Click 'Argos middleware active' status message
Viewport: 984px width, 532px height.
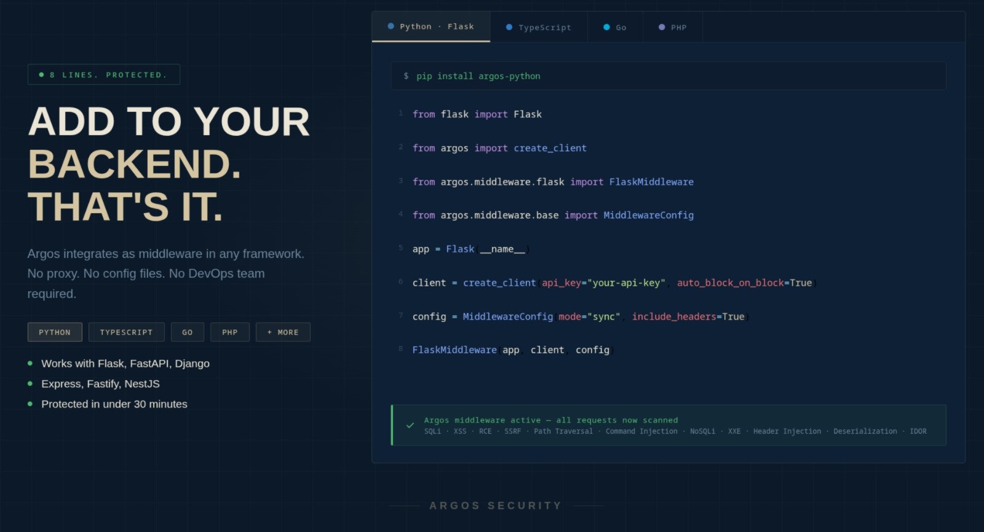point(551,420)
